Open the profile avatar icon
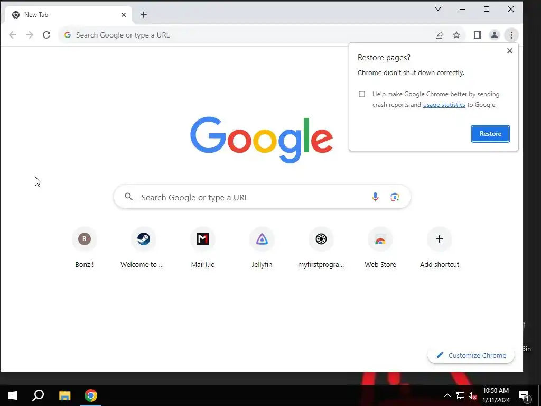The width and height of the screenshot is (541, 406). (495, 35)
